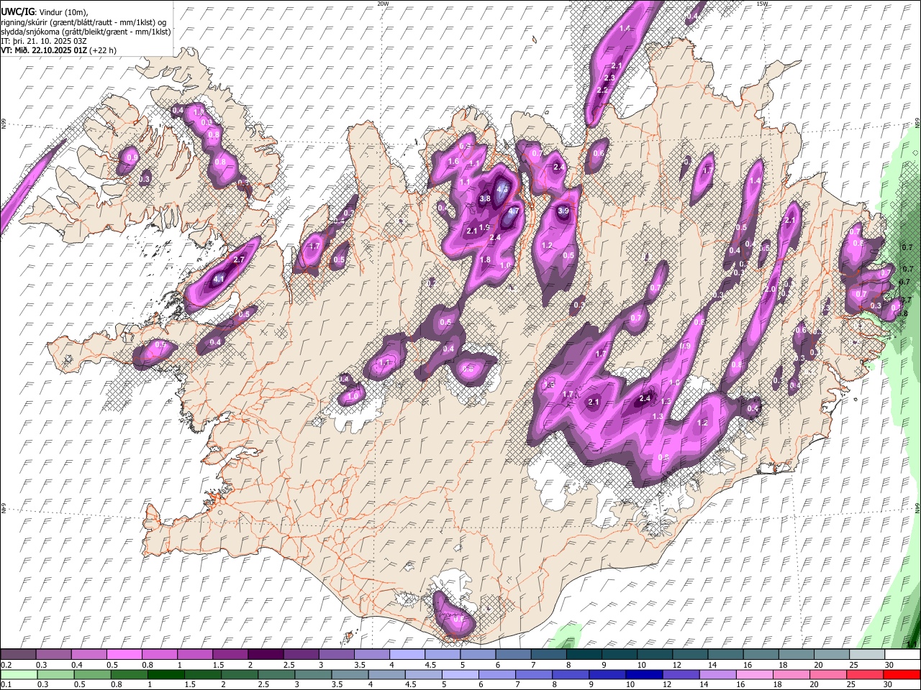
Task: Click the bright pink swatch between 0.5 and 0.8, upper row
Action: click(124, 654)
